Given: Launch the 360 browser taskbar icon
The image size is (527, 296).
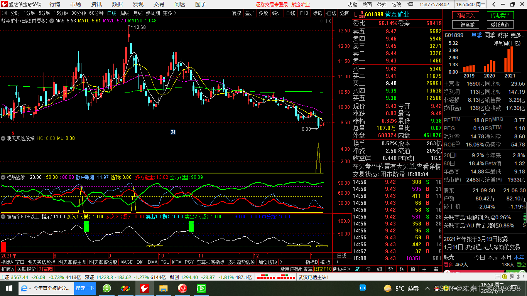Looking at the screenshot, I should [107, 288].
